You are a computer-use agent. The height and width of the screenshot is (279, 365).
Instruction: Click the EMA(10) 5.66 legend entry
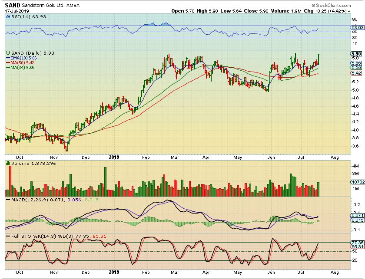click(x=21, y=58)
